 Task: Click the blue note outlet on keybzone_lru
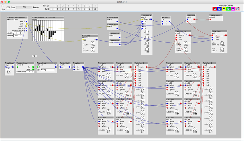point(26,22)
